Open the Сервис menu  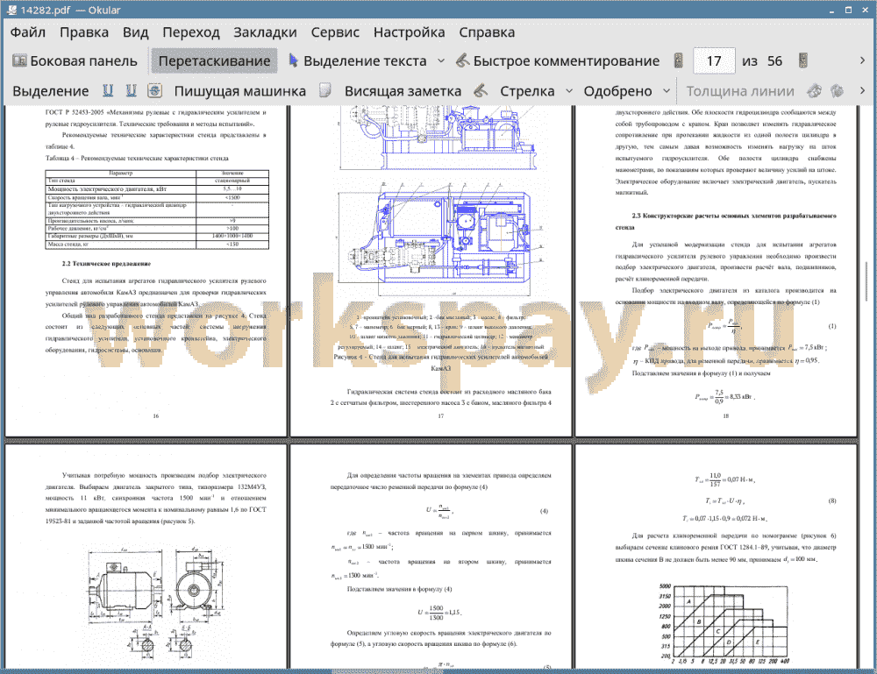coord(335,32)
